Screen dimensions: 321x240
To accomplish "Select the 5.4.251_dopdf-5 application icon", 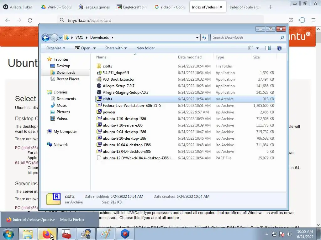I will pos(99,72).
